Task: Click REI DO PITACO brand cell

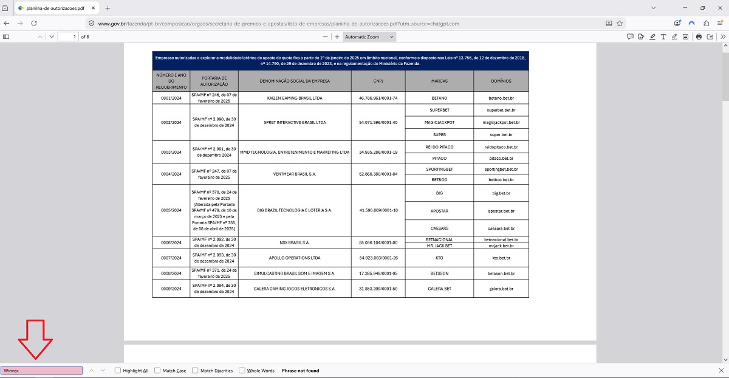Action: click(439, 147)
